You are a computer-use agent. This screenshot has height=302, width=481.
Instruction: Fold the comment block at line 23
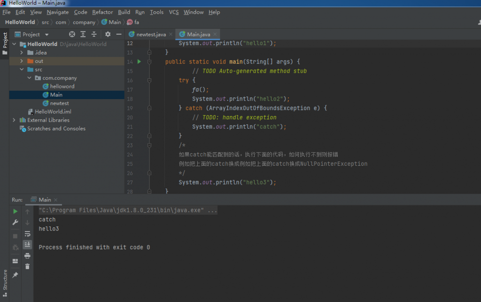149,145
